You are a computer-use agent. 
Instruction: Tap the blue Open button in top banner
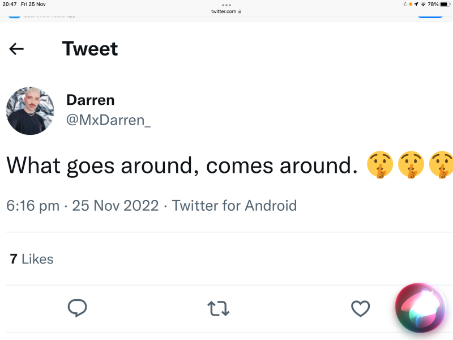coord(429,15)
